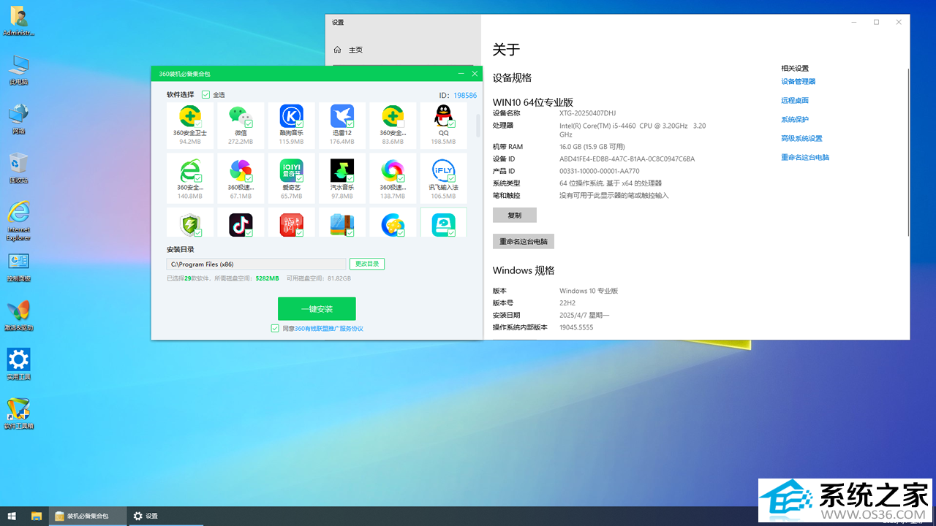936x526 pixels.
Task: Click the install path C:\Program Files (x86) field
Action: click(x=256, y=264)
